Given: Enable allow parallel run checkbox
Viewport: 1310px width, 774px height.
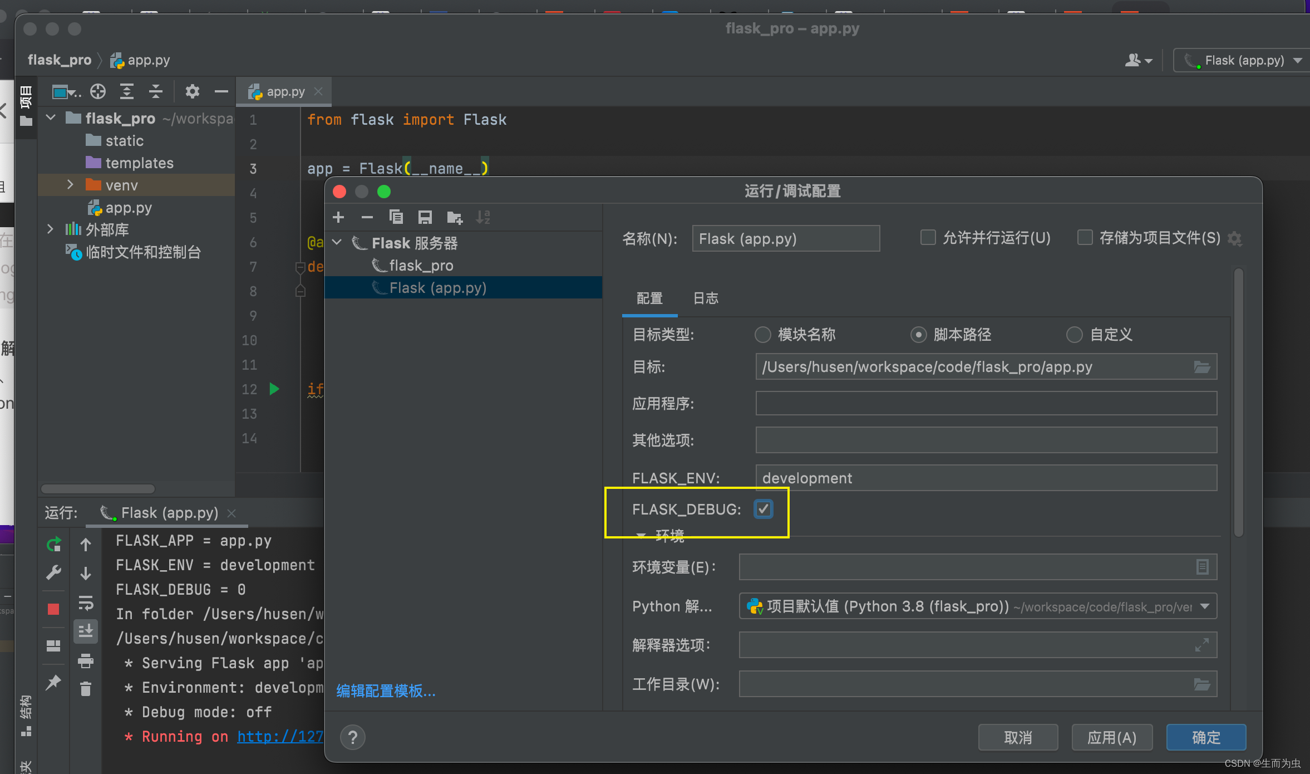Looking at the screenshot, I should [928, 238].
